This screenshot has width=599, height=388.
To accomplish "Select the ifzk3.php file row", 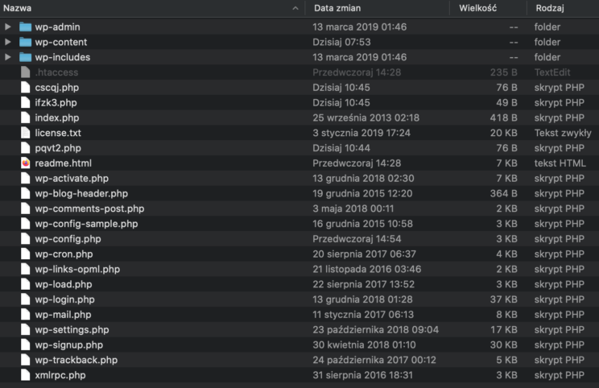I will 299,103.
